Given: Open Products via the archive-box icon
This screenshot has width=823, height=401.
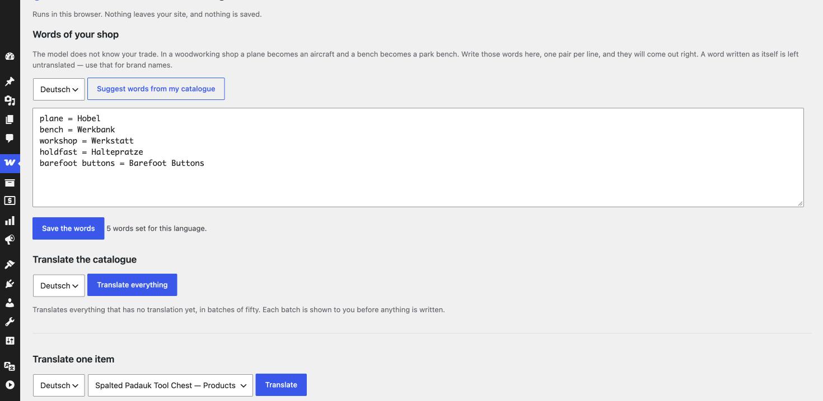Looking at the screenshot, I should [x=10, y=182].
